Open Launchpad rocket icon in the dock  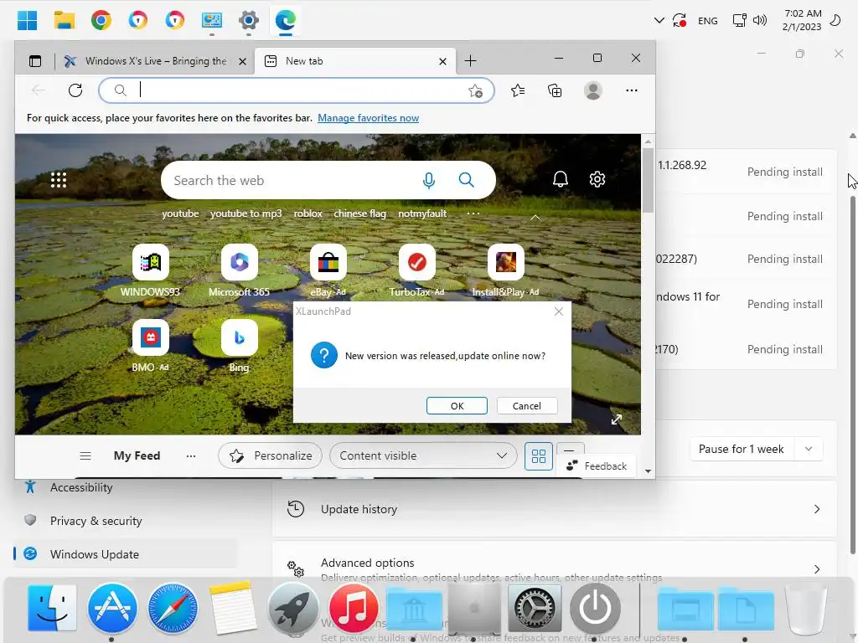(x=292, y=608)
